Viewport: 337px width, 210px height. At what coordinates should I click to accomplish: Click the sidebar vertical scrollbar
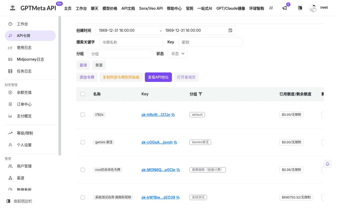[60, 86]
